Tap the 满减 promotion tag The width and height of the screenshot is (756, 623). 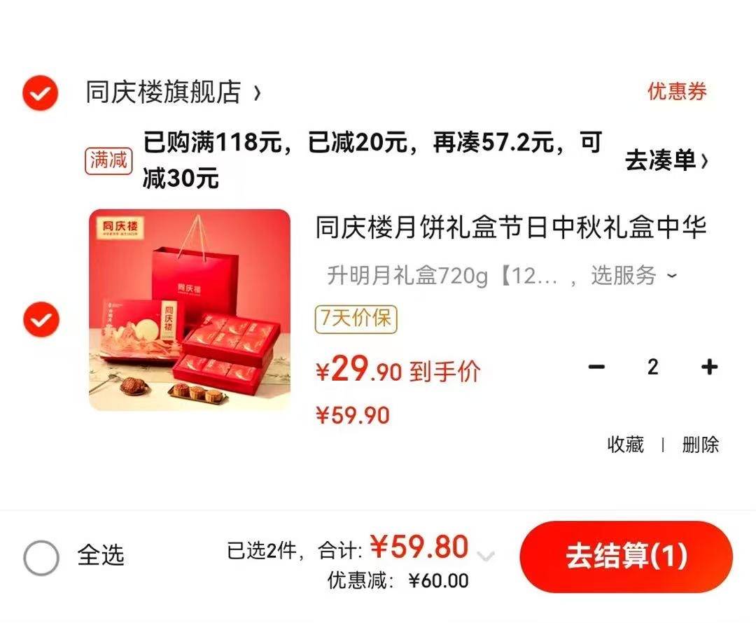[108, 161]
